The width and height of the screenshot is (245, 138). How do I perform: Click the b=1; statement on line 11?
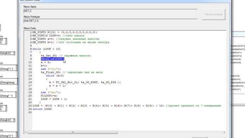(44, 66)
